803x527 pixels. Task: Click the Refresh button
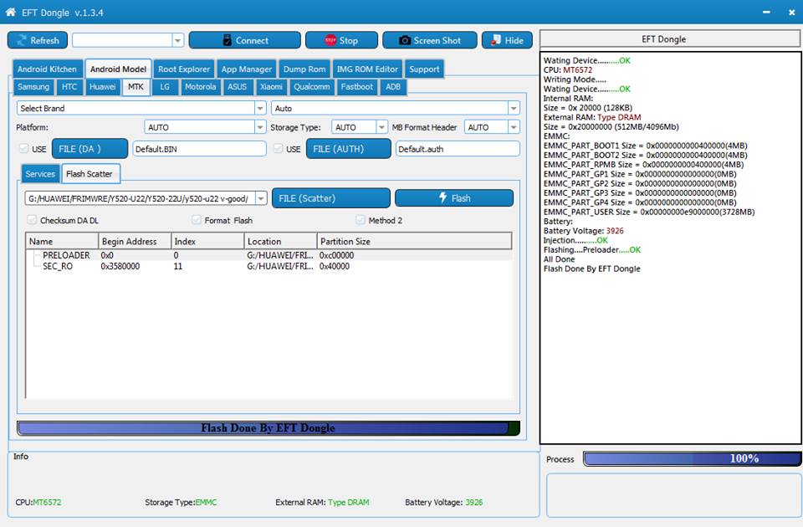38,40
